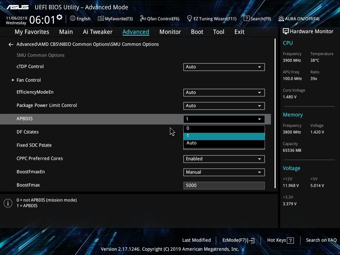The height and width of the screenshot is (255, 340).
Task: Switch to Monitor tab
Action: click(170, 32)
